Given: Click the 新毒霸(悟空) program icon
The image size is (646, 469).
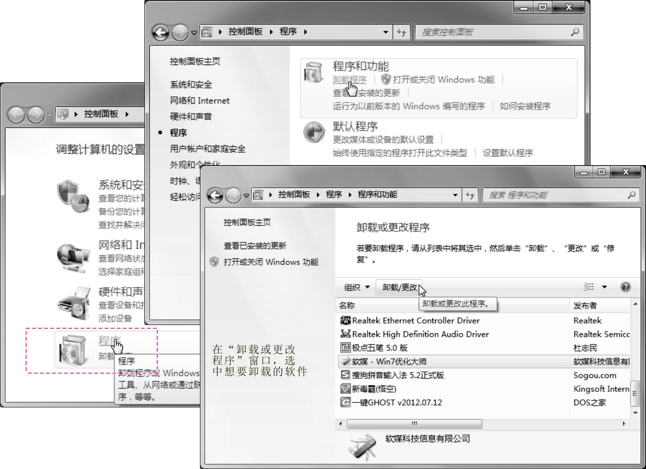Looking at the screenshot, I should [x=345, y=389].
